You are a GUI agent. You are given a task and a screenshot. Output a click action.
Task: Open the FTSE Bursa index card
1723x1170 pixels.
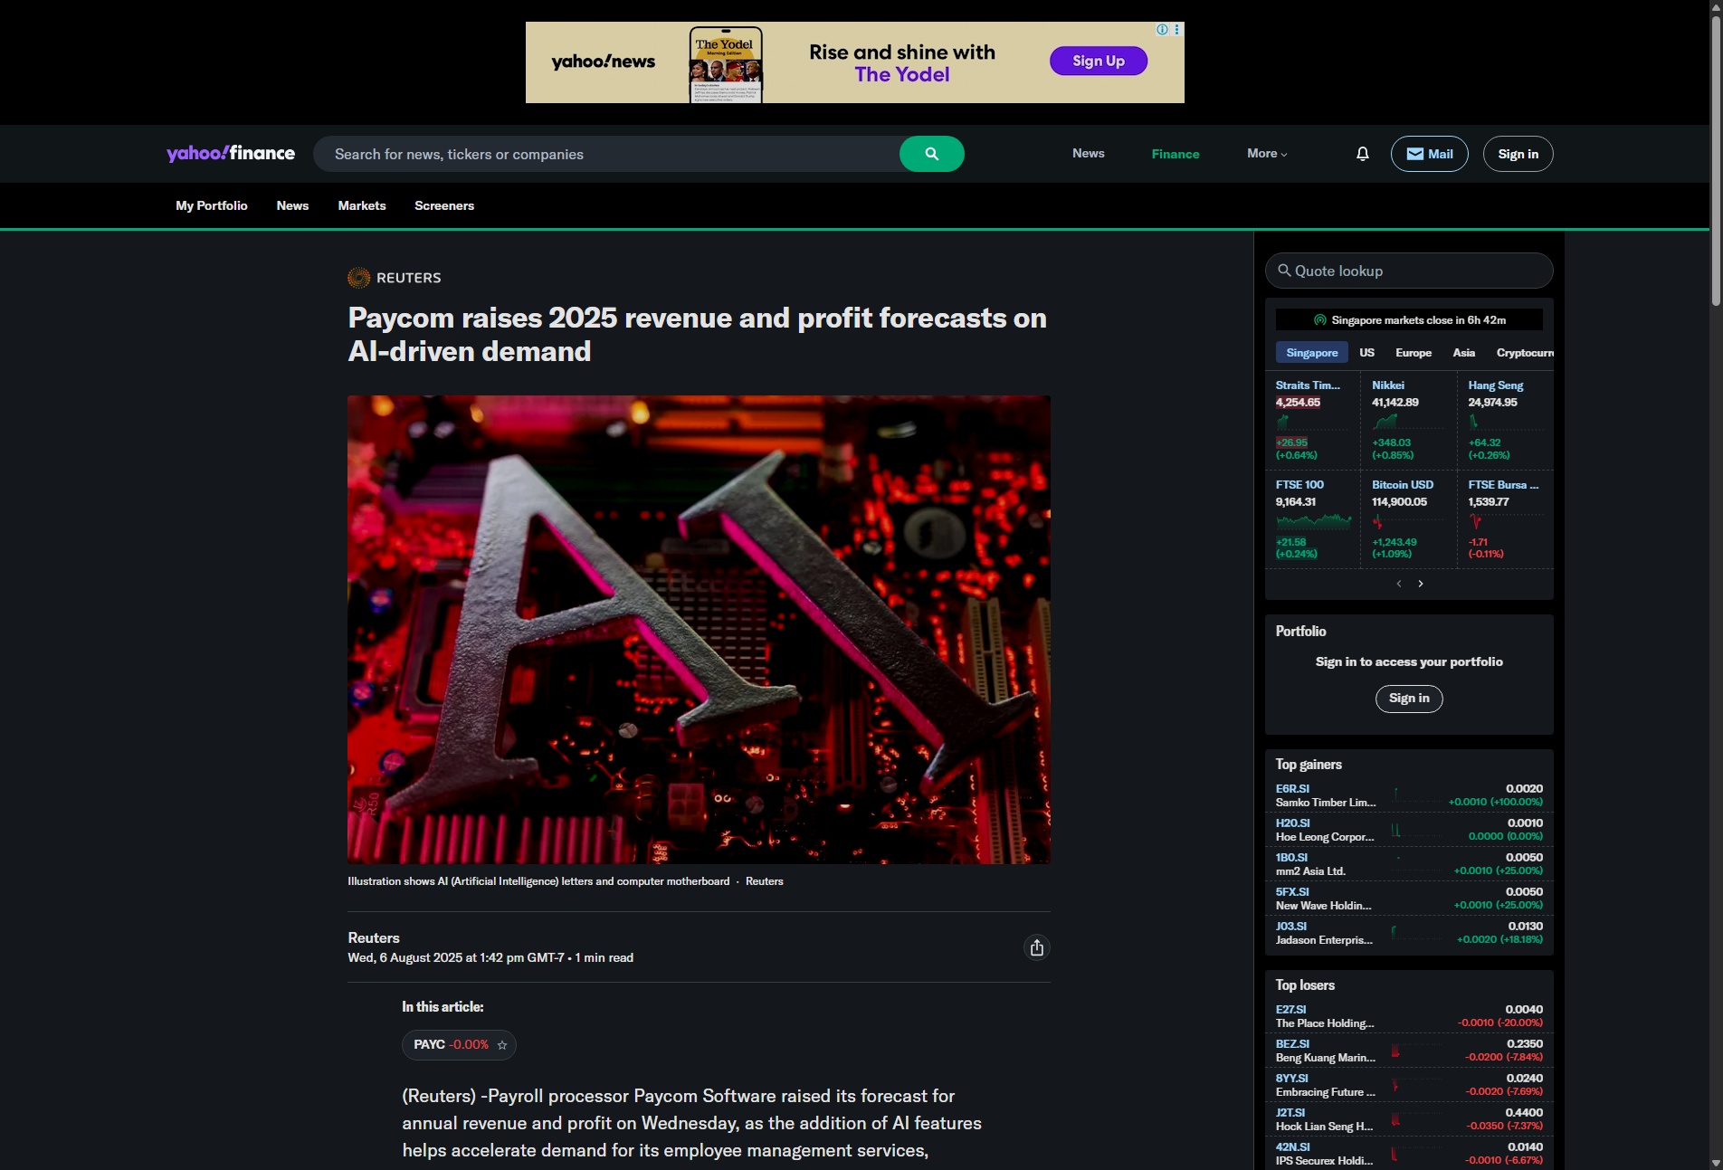tap(1505, 519)
